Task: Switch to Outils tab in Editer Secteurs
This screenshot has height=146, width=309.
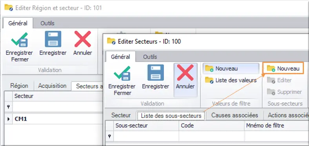Action: tap(150, 57)
